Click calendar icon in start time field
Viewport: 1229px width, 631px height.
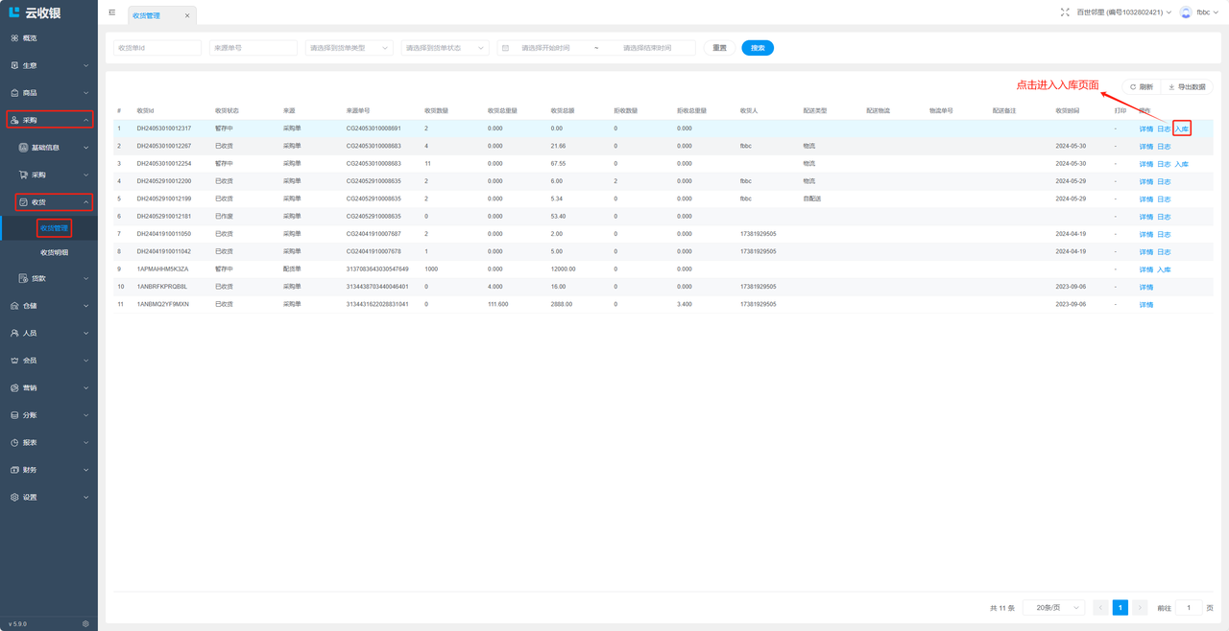505,48
